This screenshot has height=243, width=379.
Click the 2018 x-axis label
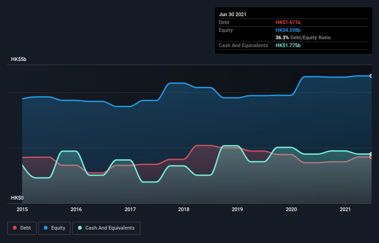tap(184, 209)
